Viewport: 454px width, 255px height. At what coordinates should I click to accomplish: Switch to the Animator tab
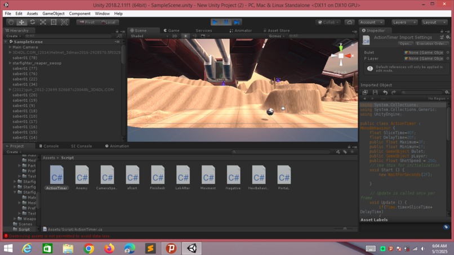[x=241, y=30]
